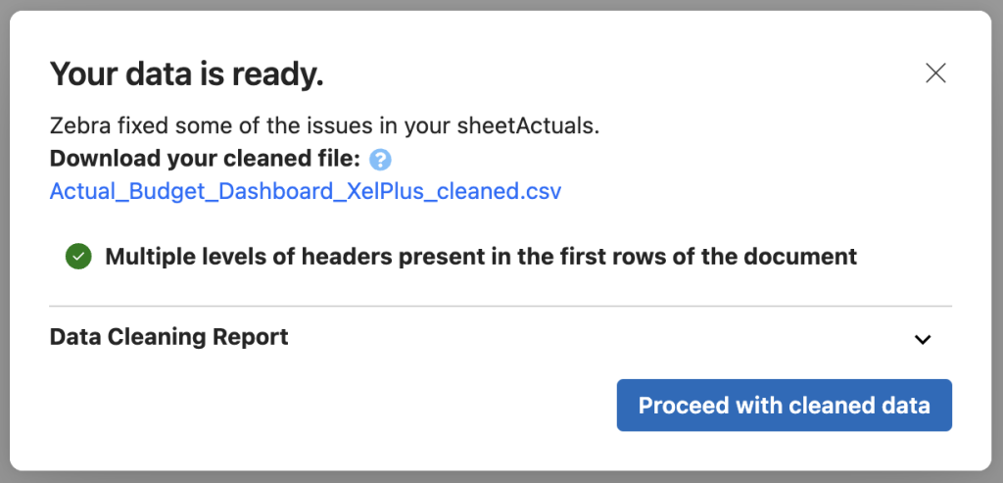Show details of the Data Cleaning Report
The width and height of the screenshot is (1003, 483).
(x=923, y=339)
